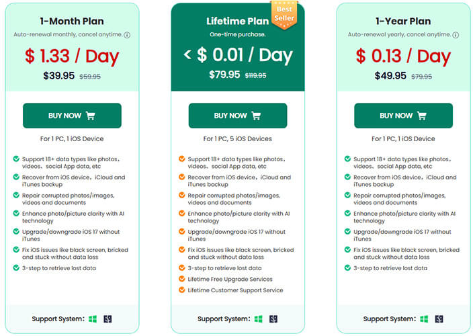Image resolution: width=475 pixels, height=336 pixels.
Task: Click orange checkmark beside Lifetime Free Upgrade Services
Action: 182,279
